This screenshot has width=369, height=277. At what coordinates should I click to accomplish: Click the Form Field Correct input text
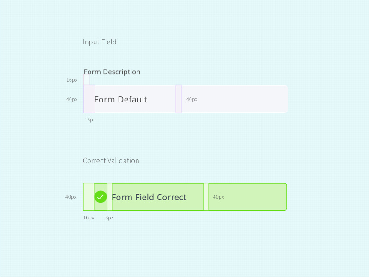(x=149, y=197)
